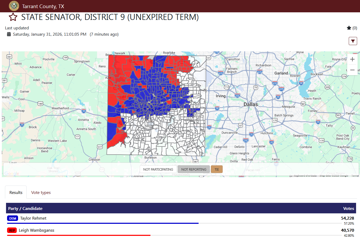The image size is (360, 239).
Task: Sort by the Votes column header
Action: [348, 209]
